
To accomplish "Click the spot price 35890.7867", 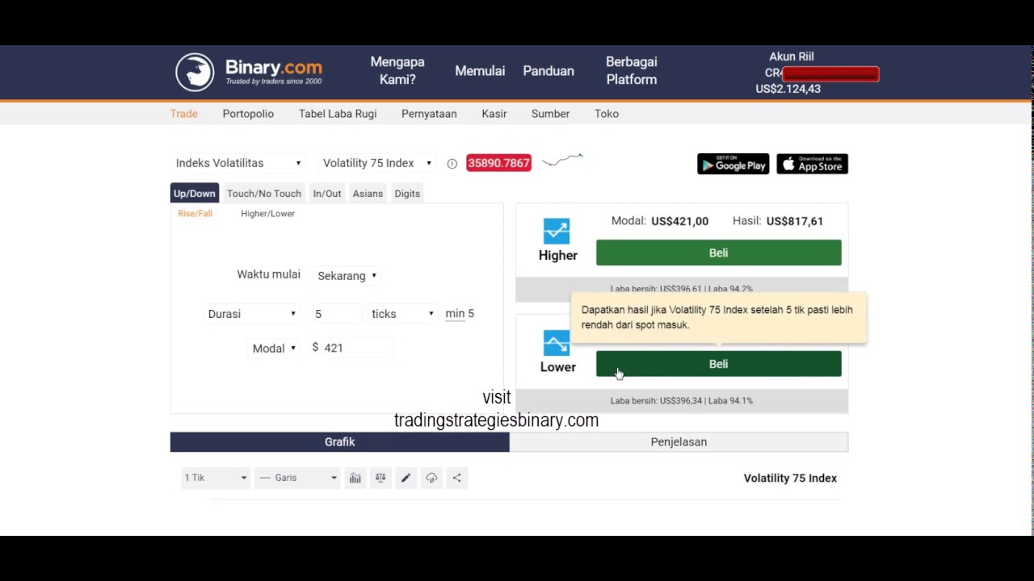I will [498, 163].
